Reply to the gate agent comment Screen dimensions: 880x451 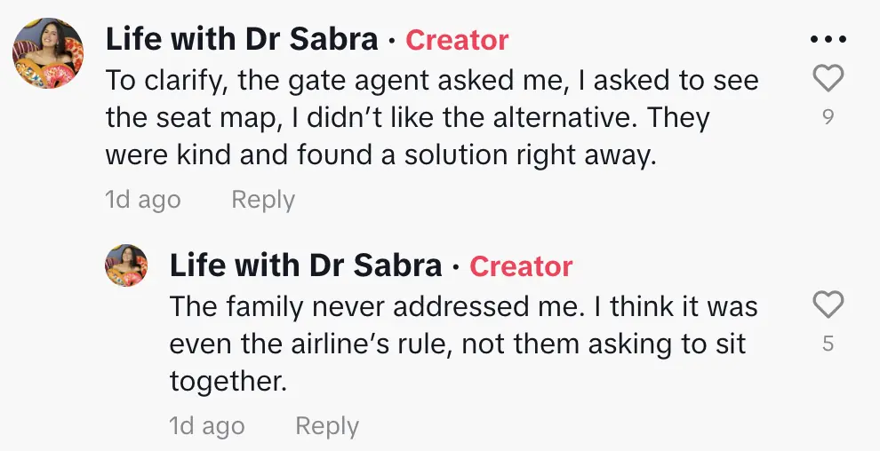pos(262,200)
